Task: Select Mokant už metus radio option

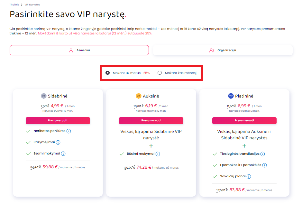Action: point(107,73)
